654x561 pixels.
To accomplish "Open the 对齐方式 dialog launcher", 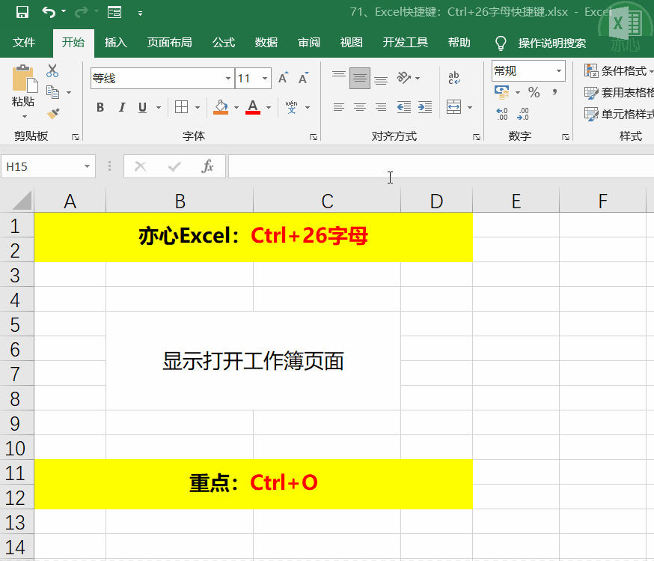I will 477,137.
